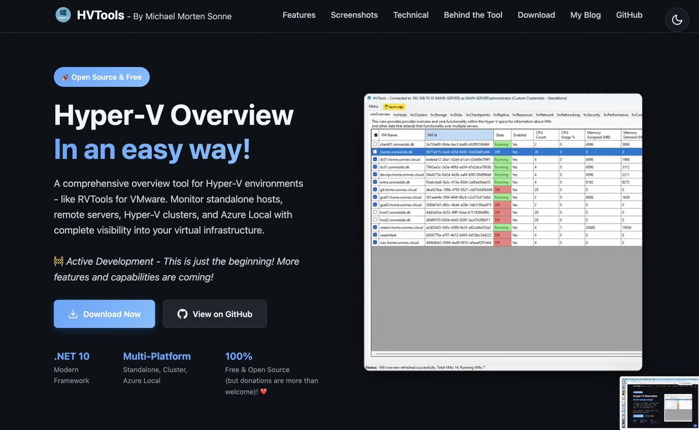The width and height of the screenshot is (699, 430).
Task: Open the hvSecurity tab
Action: [592, 115]
